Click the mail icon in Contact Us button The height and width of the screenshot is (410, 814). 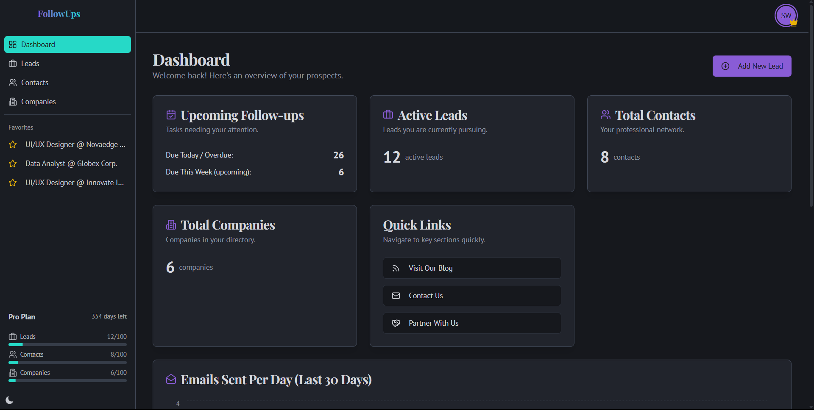tap(396, 296)
